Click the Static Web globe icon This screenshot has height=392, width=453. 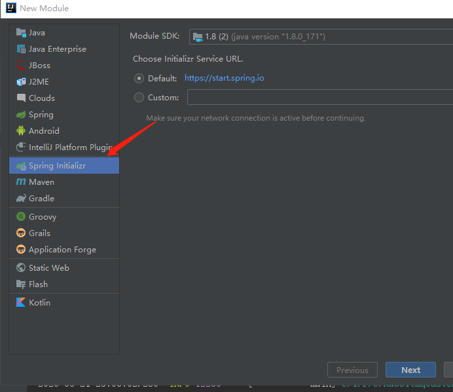21,267
